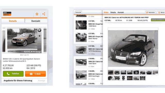Send message via E-Mail button

click(x=35, y=74)
